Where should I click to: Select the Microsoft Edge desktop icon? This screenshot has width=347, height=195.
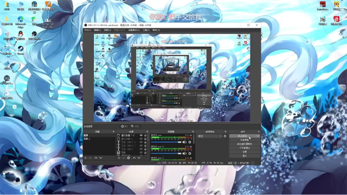click(20, 22)
